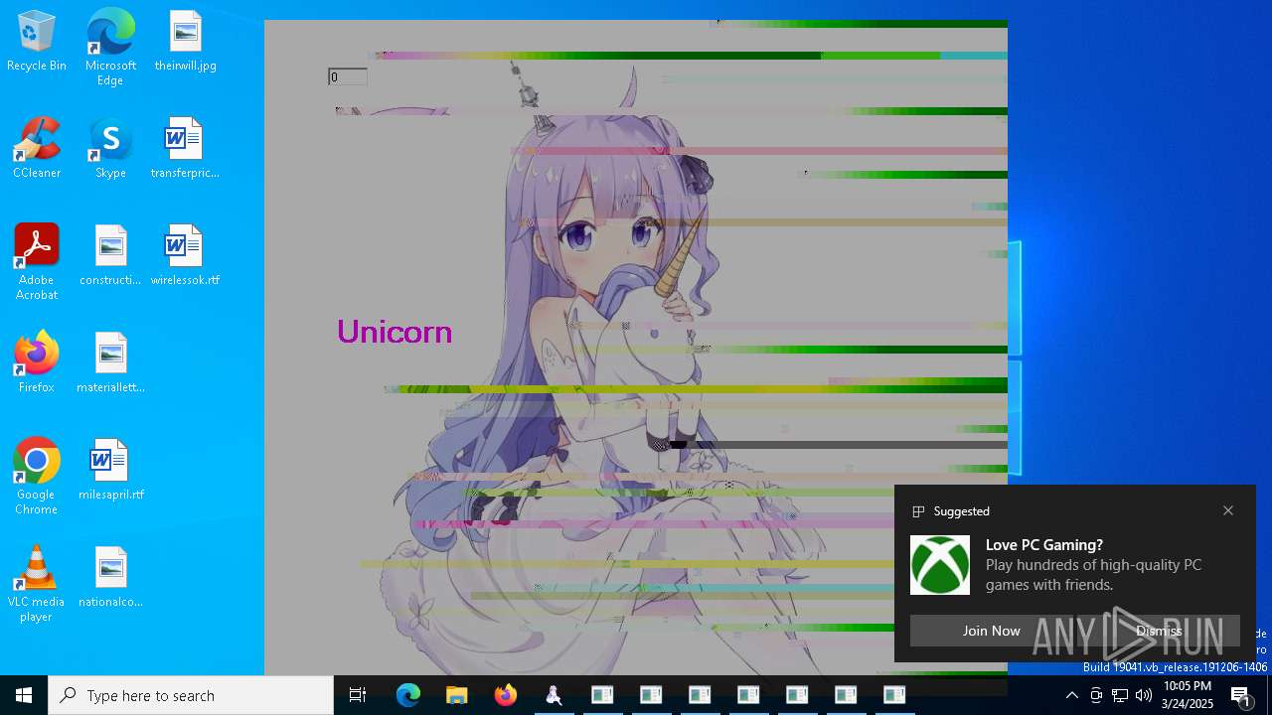Viewport: 1272px width, 715px height.
Task: Select the transferpric... Word document icon
Action: point(185,149)
